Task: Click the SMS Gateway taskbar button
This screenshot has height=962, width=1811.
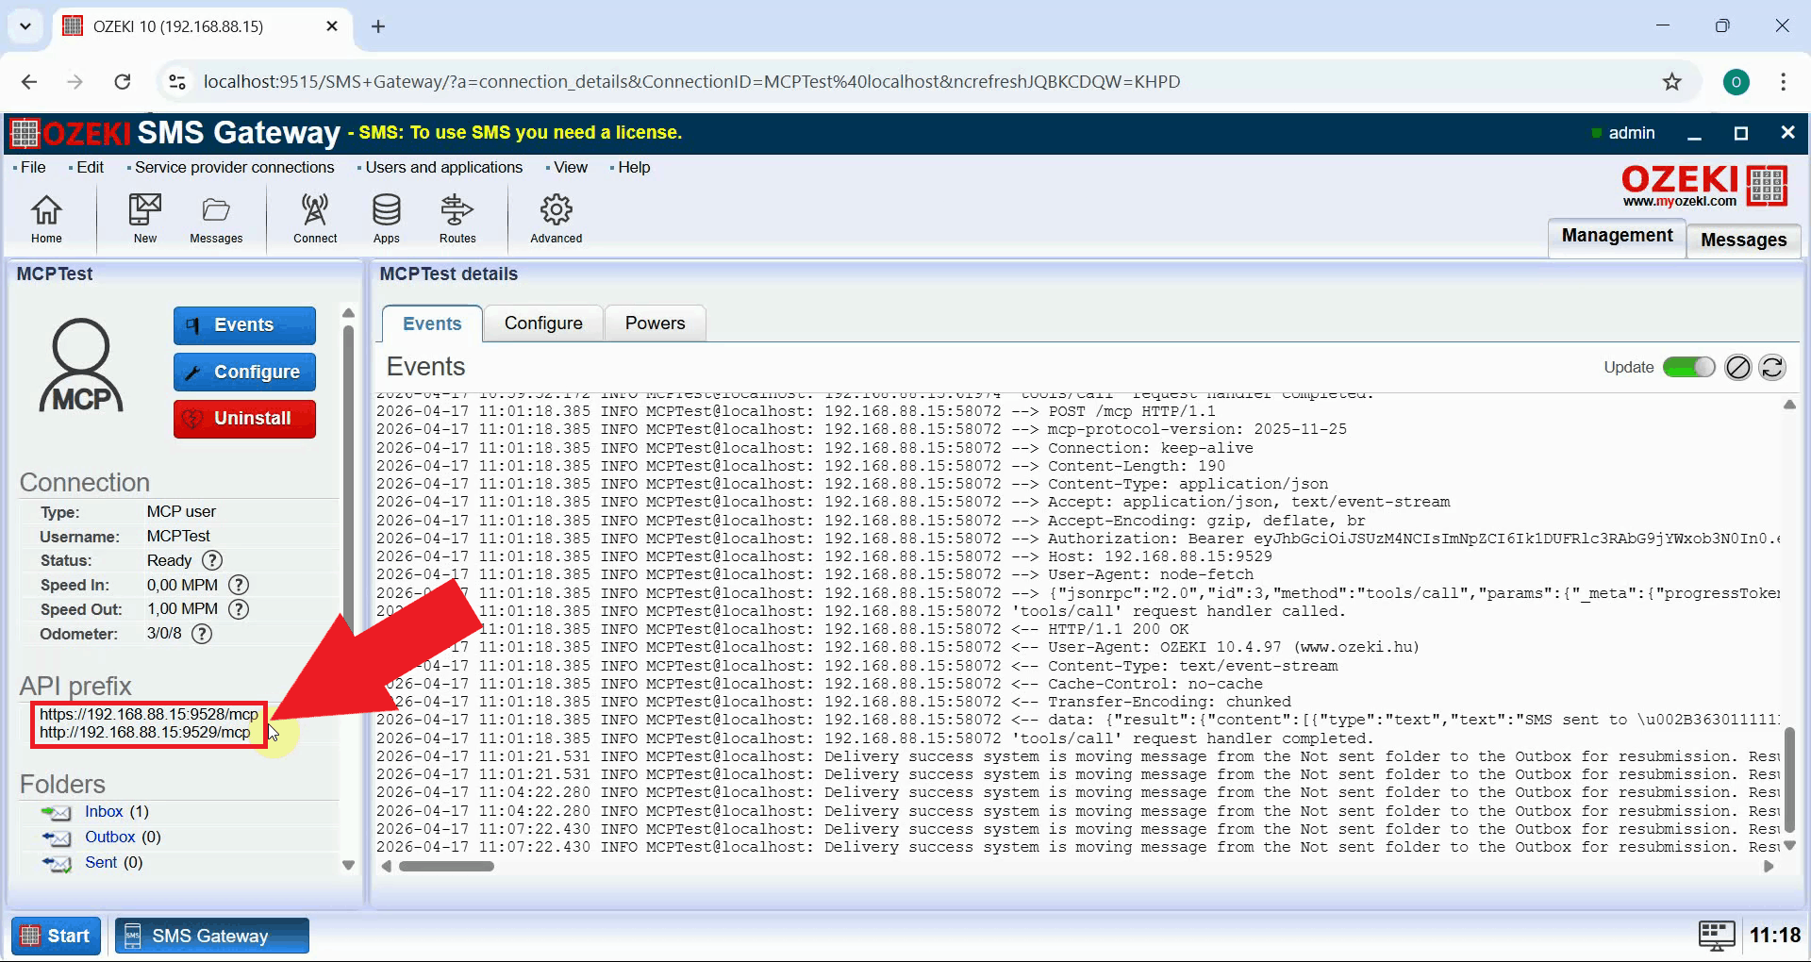Action: tap(211, 935)
